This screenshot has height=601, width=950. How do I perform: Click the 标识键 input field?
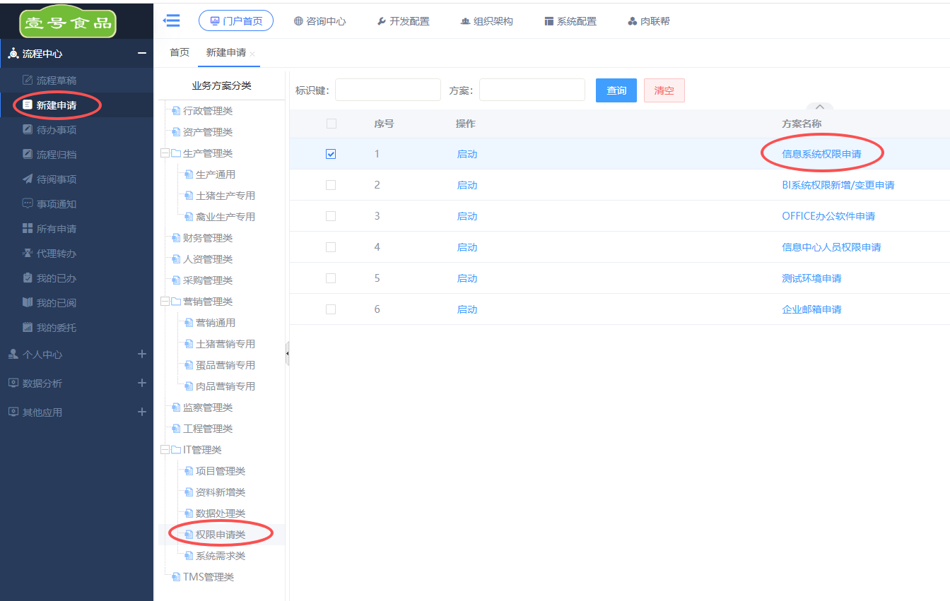point(387,90)
